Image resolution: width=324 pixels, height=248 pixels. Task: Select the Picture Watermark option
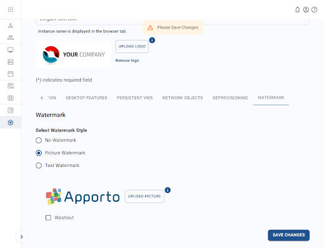tap(39, 152)
